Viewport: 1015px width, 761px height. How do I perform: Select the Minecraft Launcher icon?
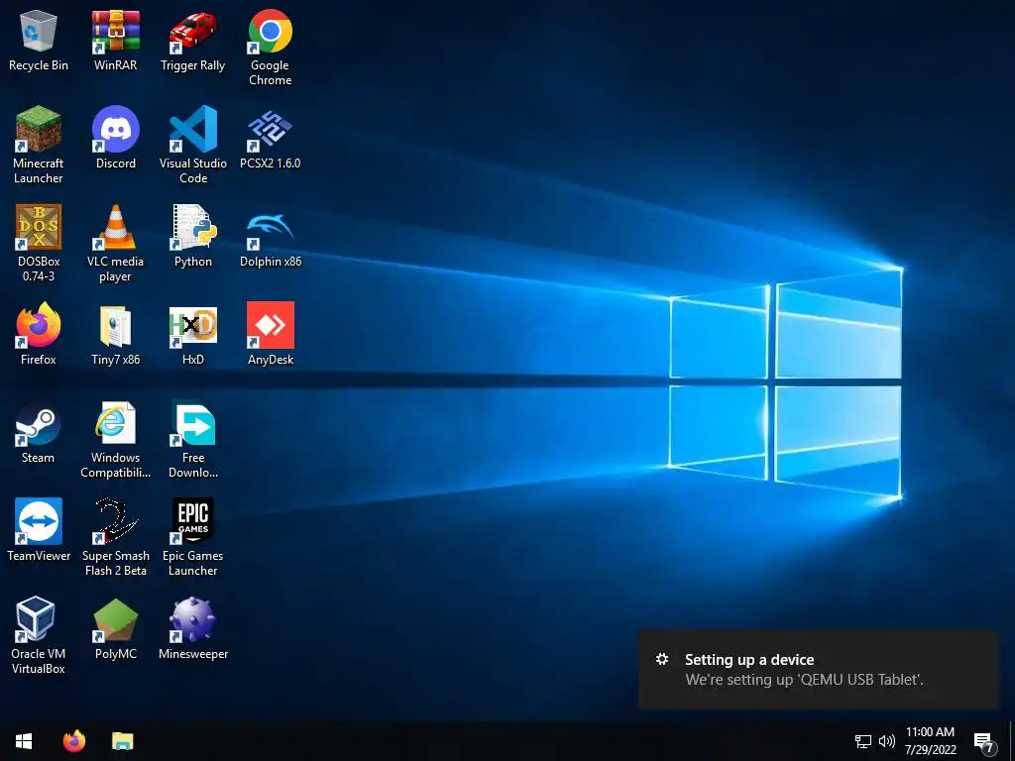(39, 145)
